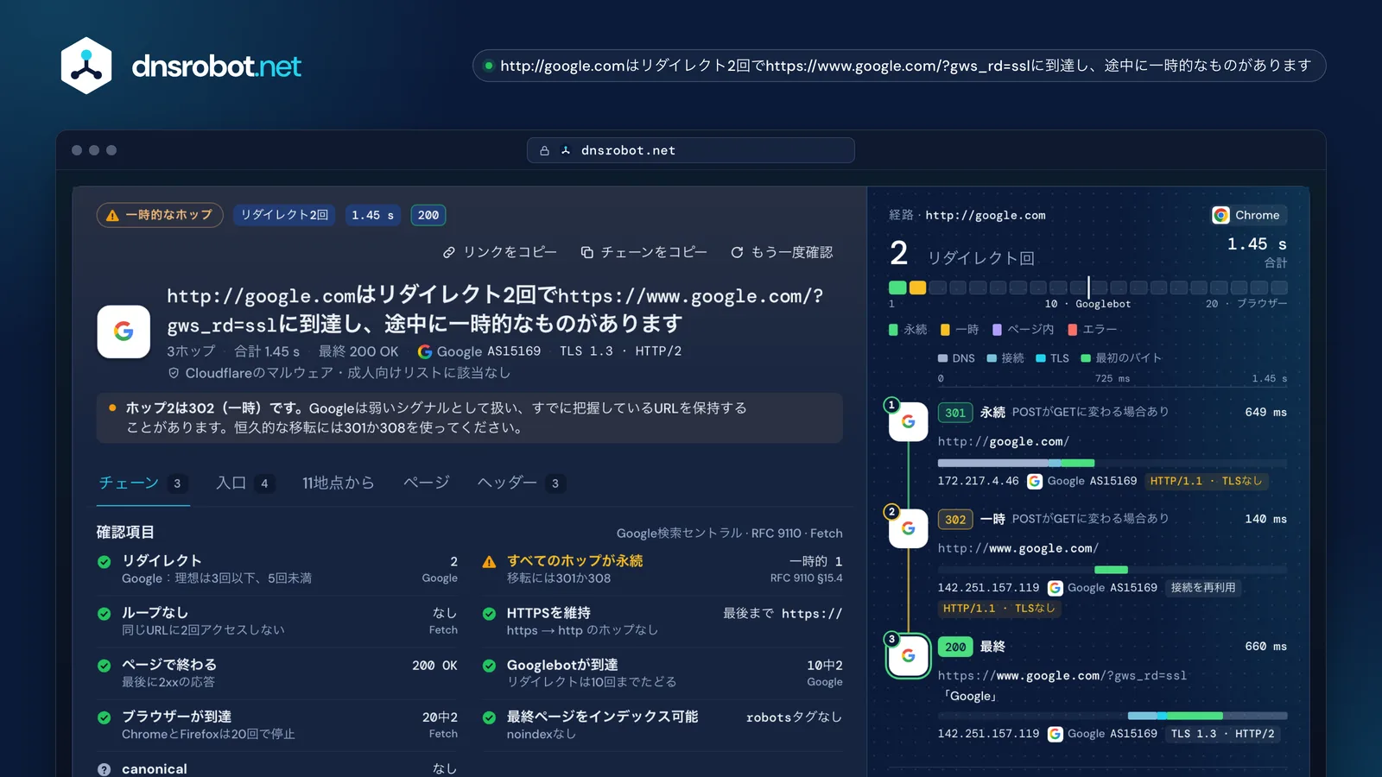
Task: Click the green first segment of redirect budget bar
Action: coord(897,287)
